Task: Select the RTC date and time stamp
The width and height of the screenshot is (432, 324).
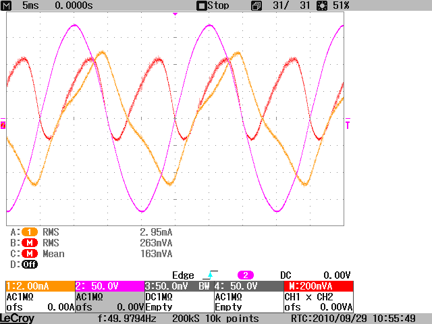Action: pos(353,319)
